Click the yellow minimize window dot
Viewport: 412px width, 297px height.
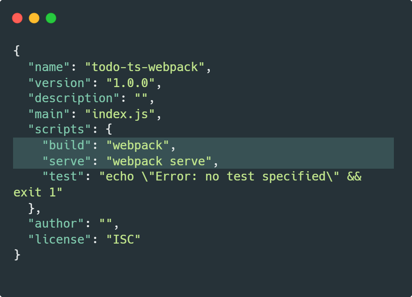[x=34, y=18]
